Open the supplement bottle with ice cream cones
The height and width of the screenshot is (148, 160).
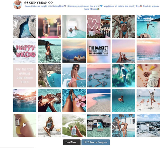click(x=148, y=76)
